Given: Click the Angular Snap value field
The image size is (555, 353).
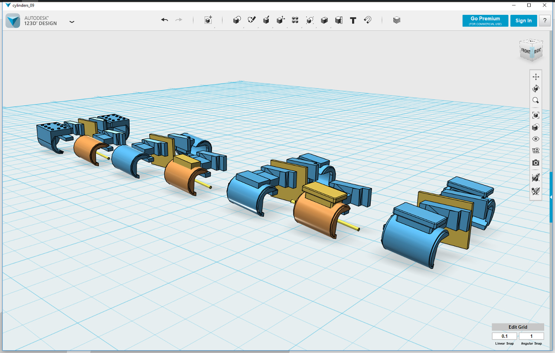Looking at the screenshot, I should point(531,336).
